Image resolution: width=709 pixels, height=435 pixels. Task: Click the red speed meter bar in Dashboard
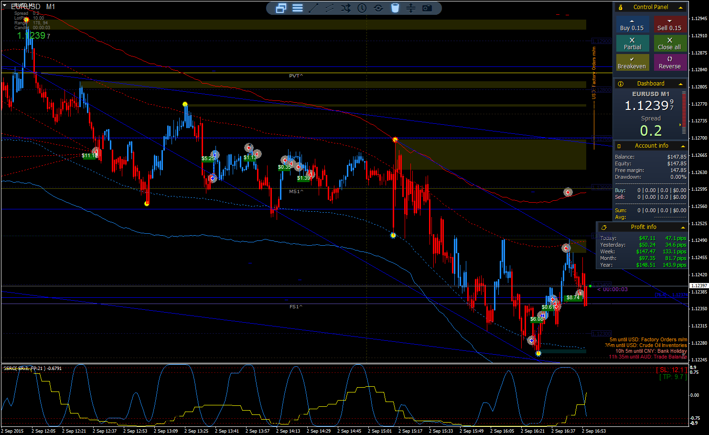[x=684, y=113]
